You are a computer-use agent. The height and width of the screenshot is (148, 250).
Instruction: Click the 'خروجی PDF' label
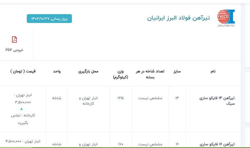pyautogui.click(x=14, y=50)
